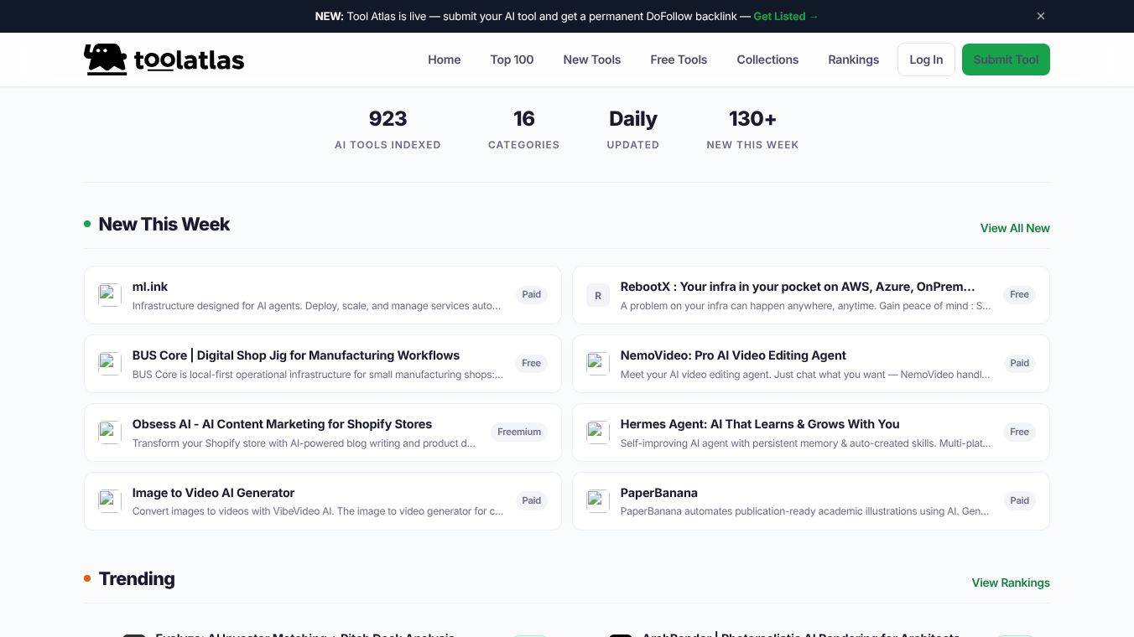1134x637 pixels.
Task: Click the PaperBanana listing icon
Action: coord(598,501)
